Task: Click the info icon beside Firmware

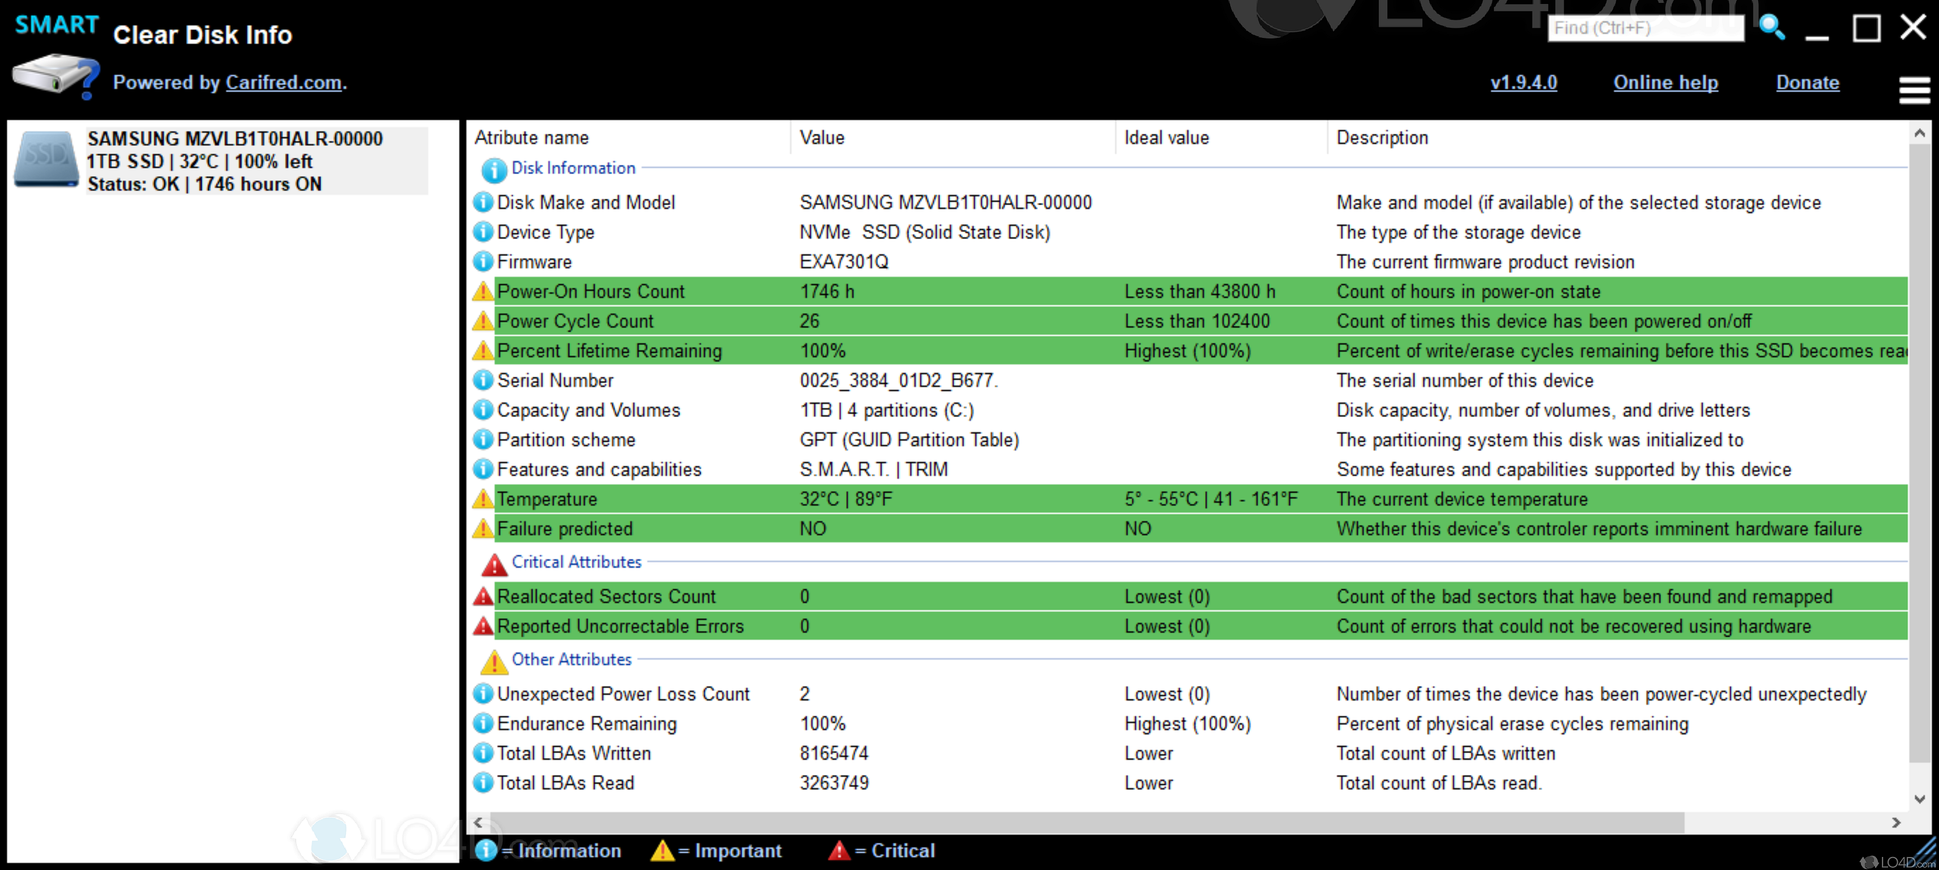Action: pos(483,262)
